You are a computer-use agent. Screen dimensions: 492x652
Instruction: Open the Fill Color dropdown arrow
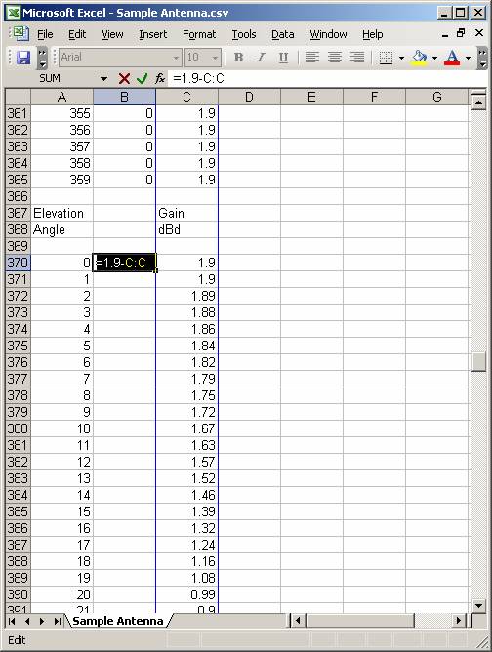pyautogui.click(x=434, y=58)
